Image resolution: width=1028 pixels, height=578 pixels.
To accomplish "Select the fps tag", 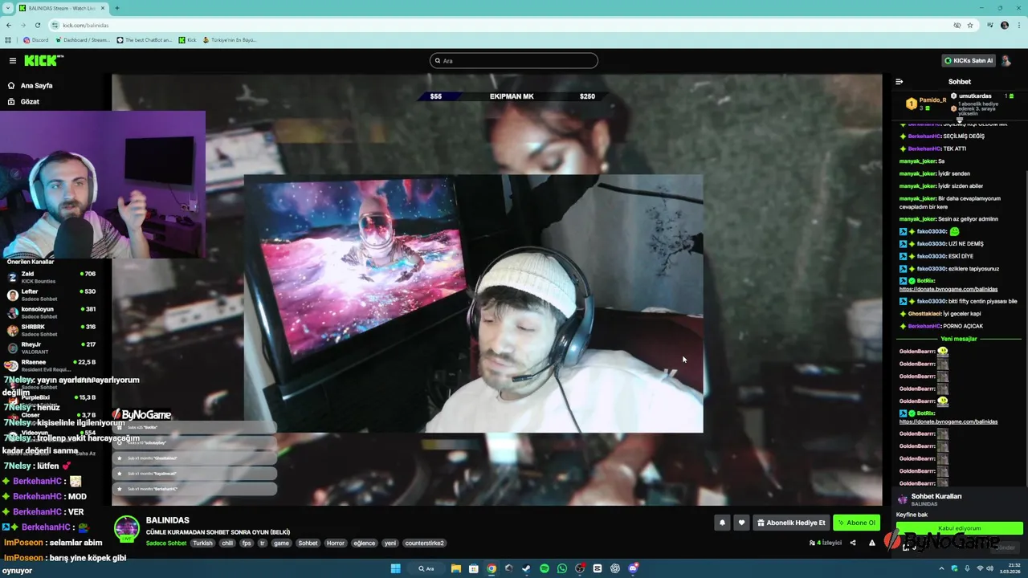I will click(247, 543).
